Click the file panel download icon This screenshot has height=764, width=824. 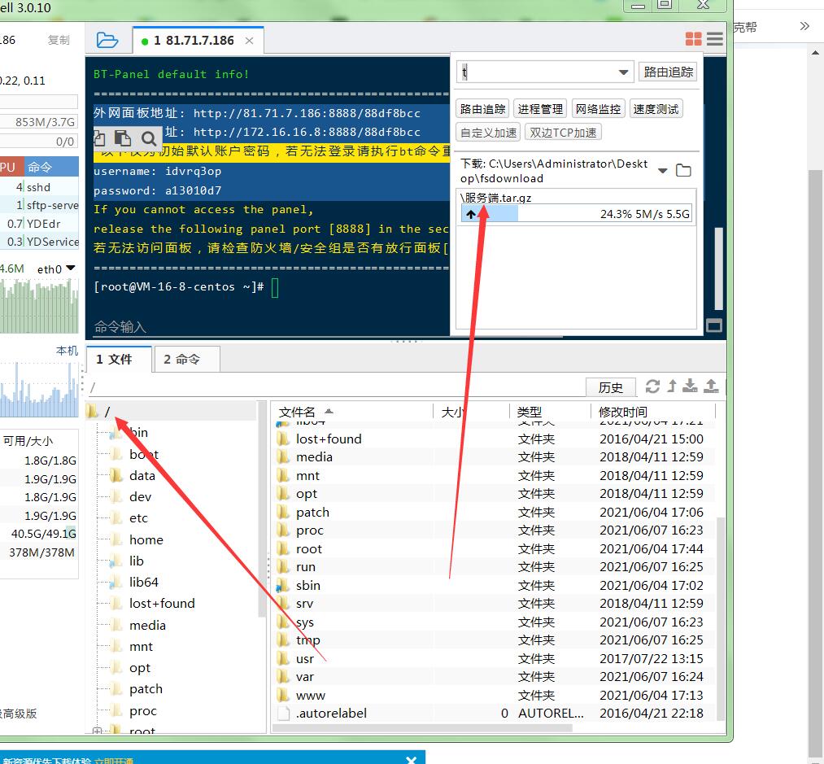click(x=691, y=386)
